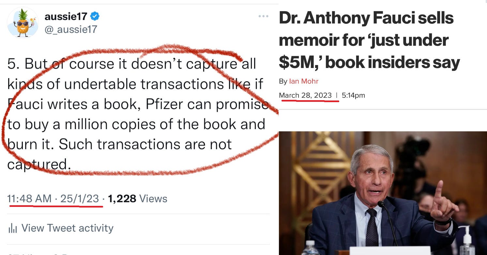
Task: Click the 5:14pm publish time
Action: (x=353, y=95)
